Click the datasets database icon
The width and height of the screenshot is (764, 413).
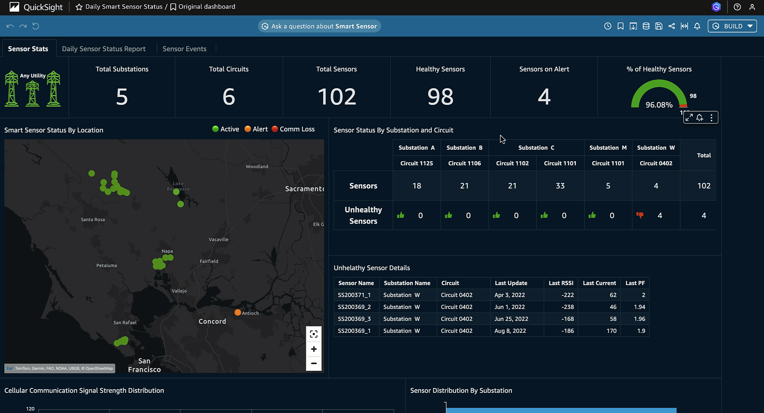click(646, 26)
